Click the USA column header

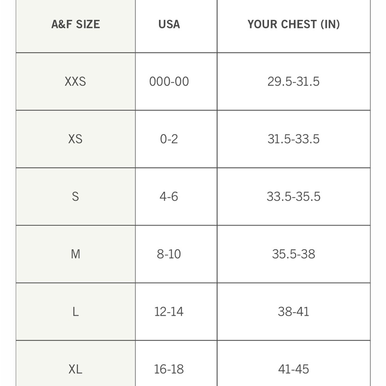tap(169, 24)
